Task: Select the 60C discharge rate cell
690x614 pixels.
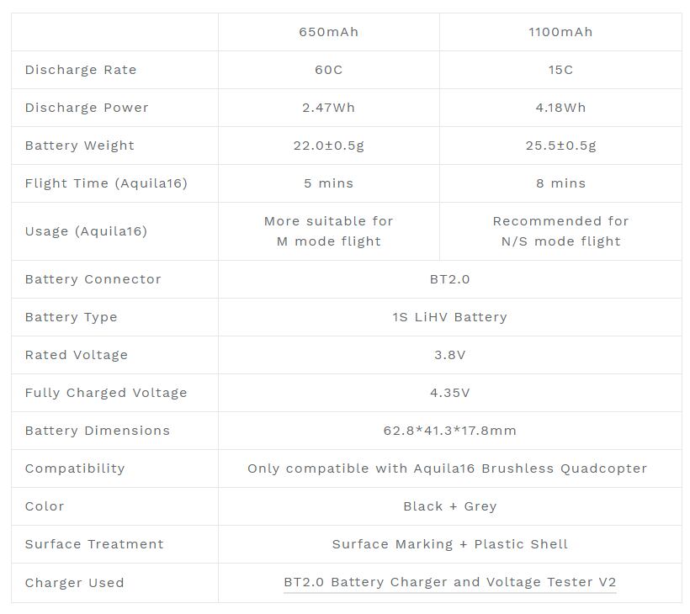Action: [328, 70]
